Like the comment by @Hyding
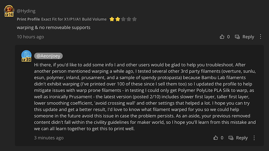The image size is (269, 151). (222, 37)
